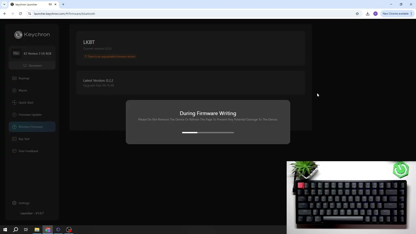Select the K2 Version 3 US RGB device
The image size is (416, 234).
point(32,54)
